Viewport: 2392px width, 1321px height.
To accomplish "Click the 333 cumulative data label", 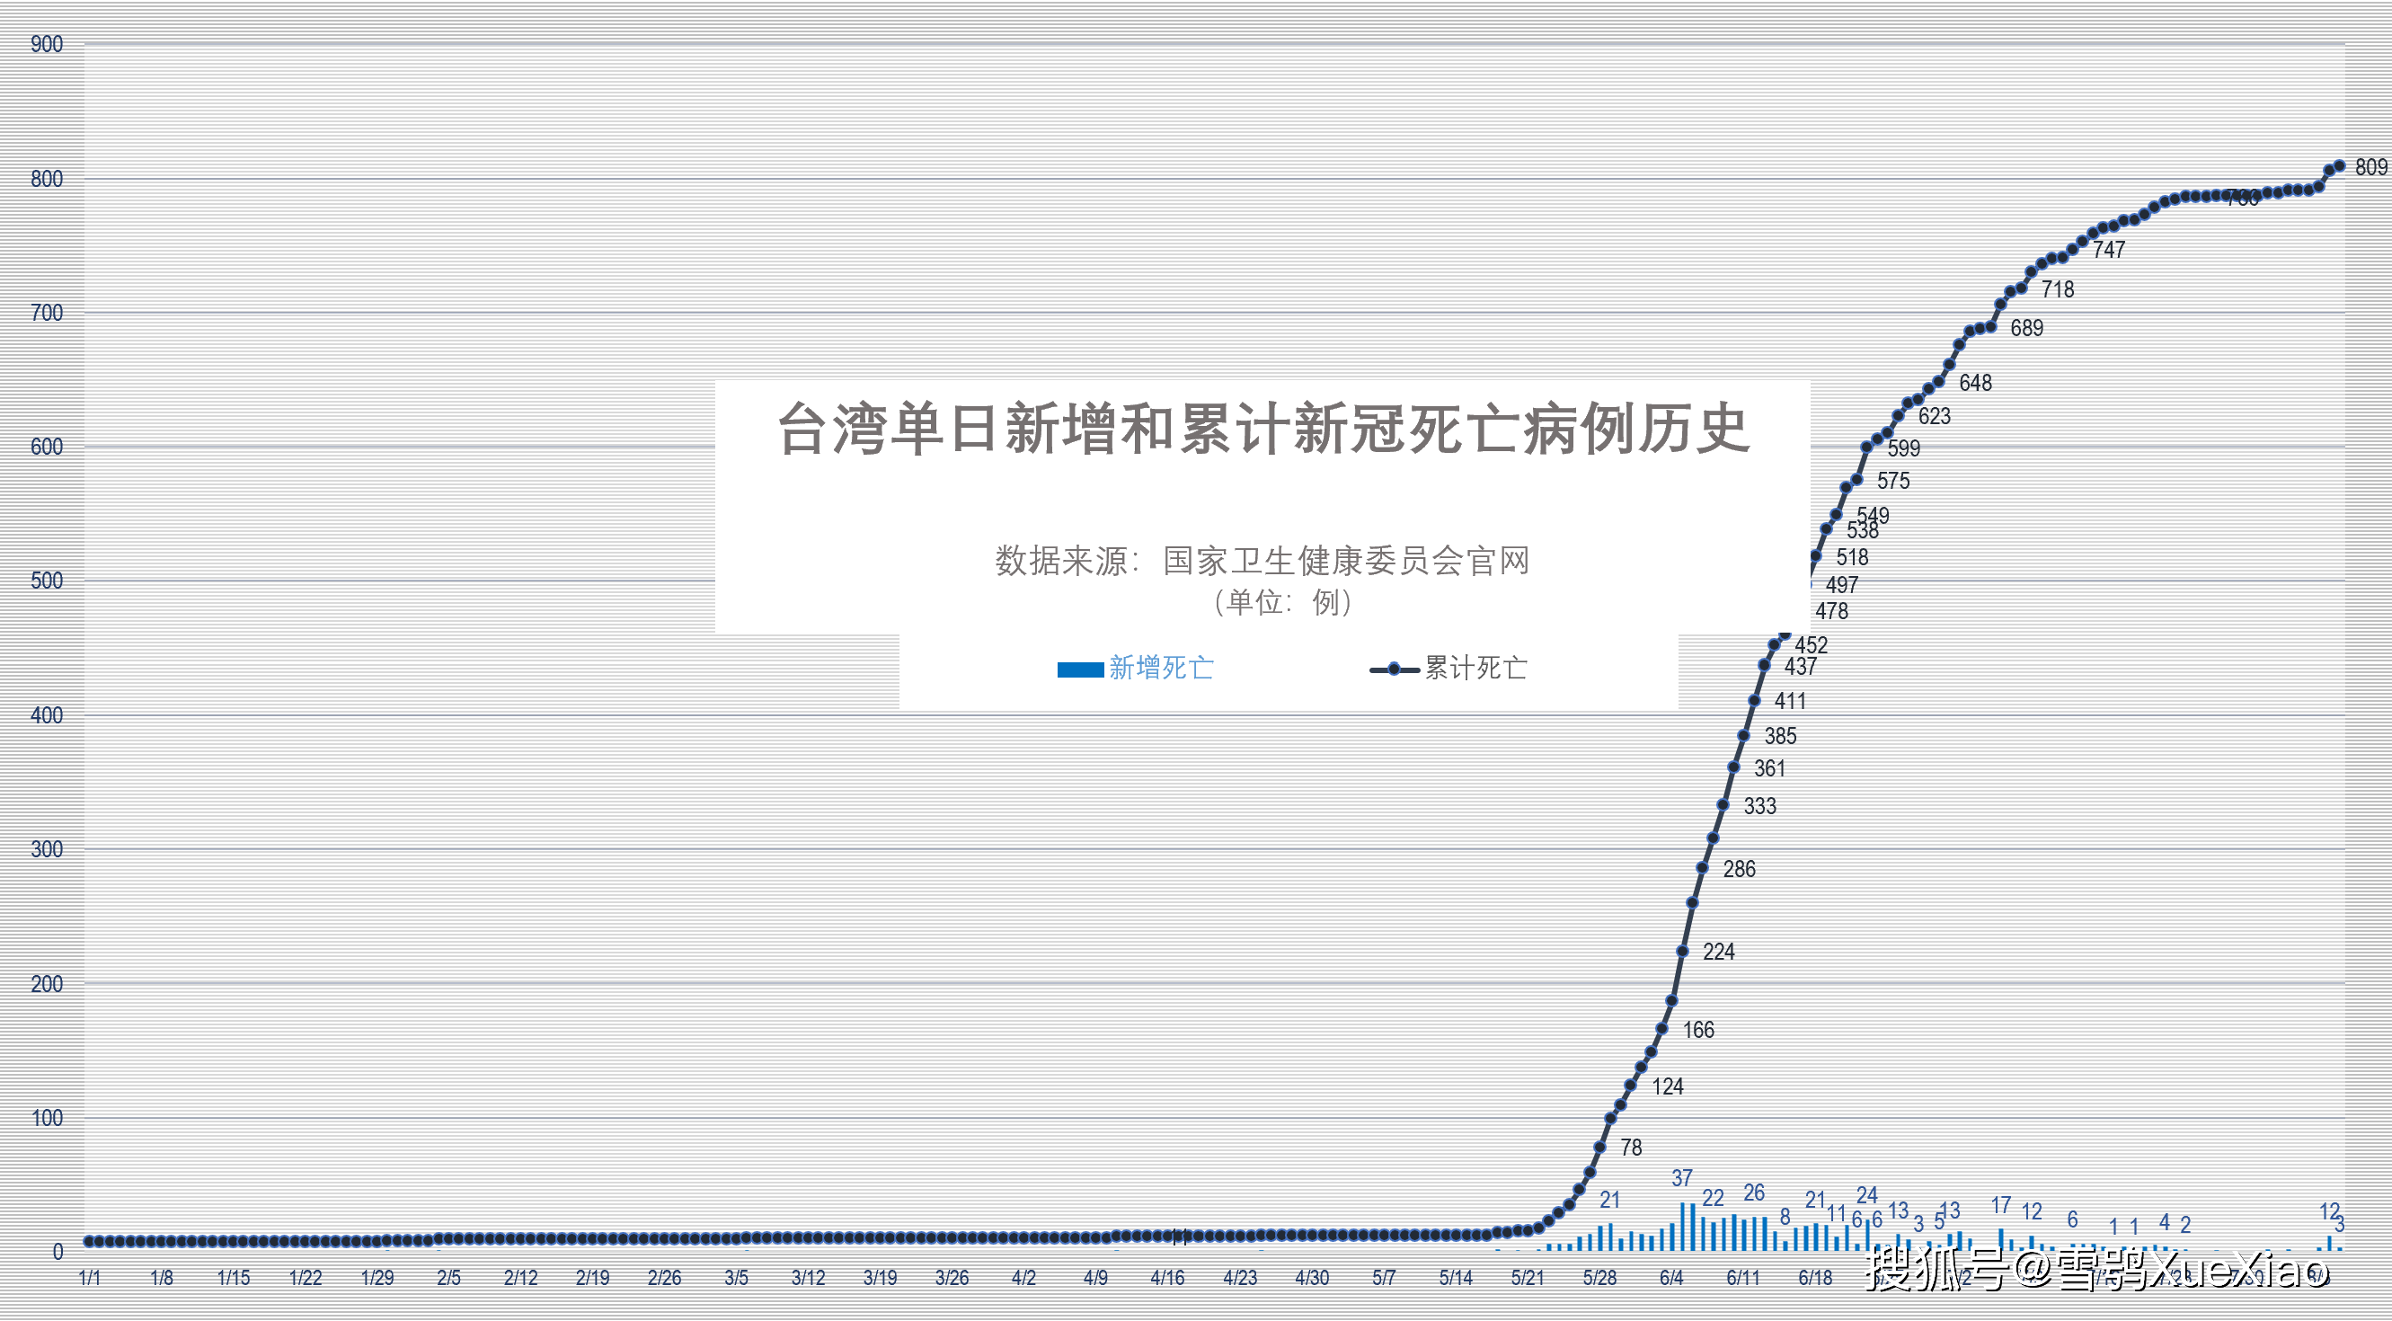I will pyautogui.click(x=1759, y=807).
